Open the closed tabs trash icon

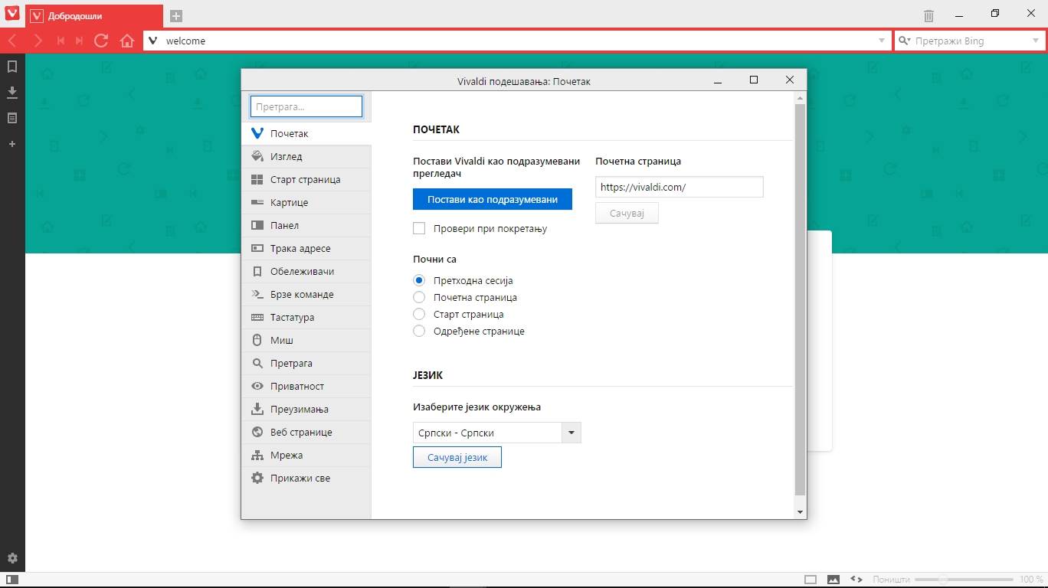tap(928, 15)
